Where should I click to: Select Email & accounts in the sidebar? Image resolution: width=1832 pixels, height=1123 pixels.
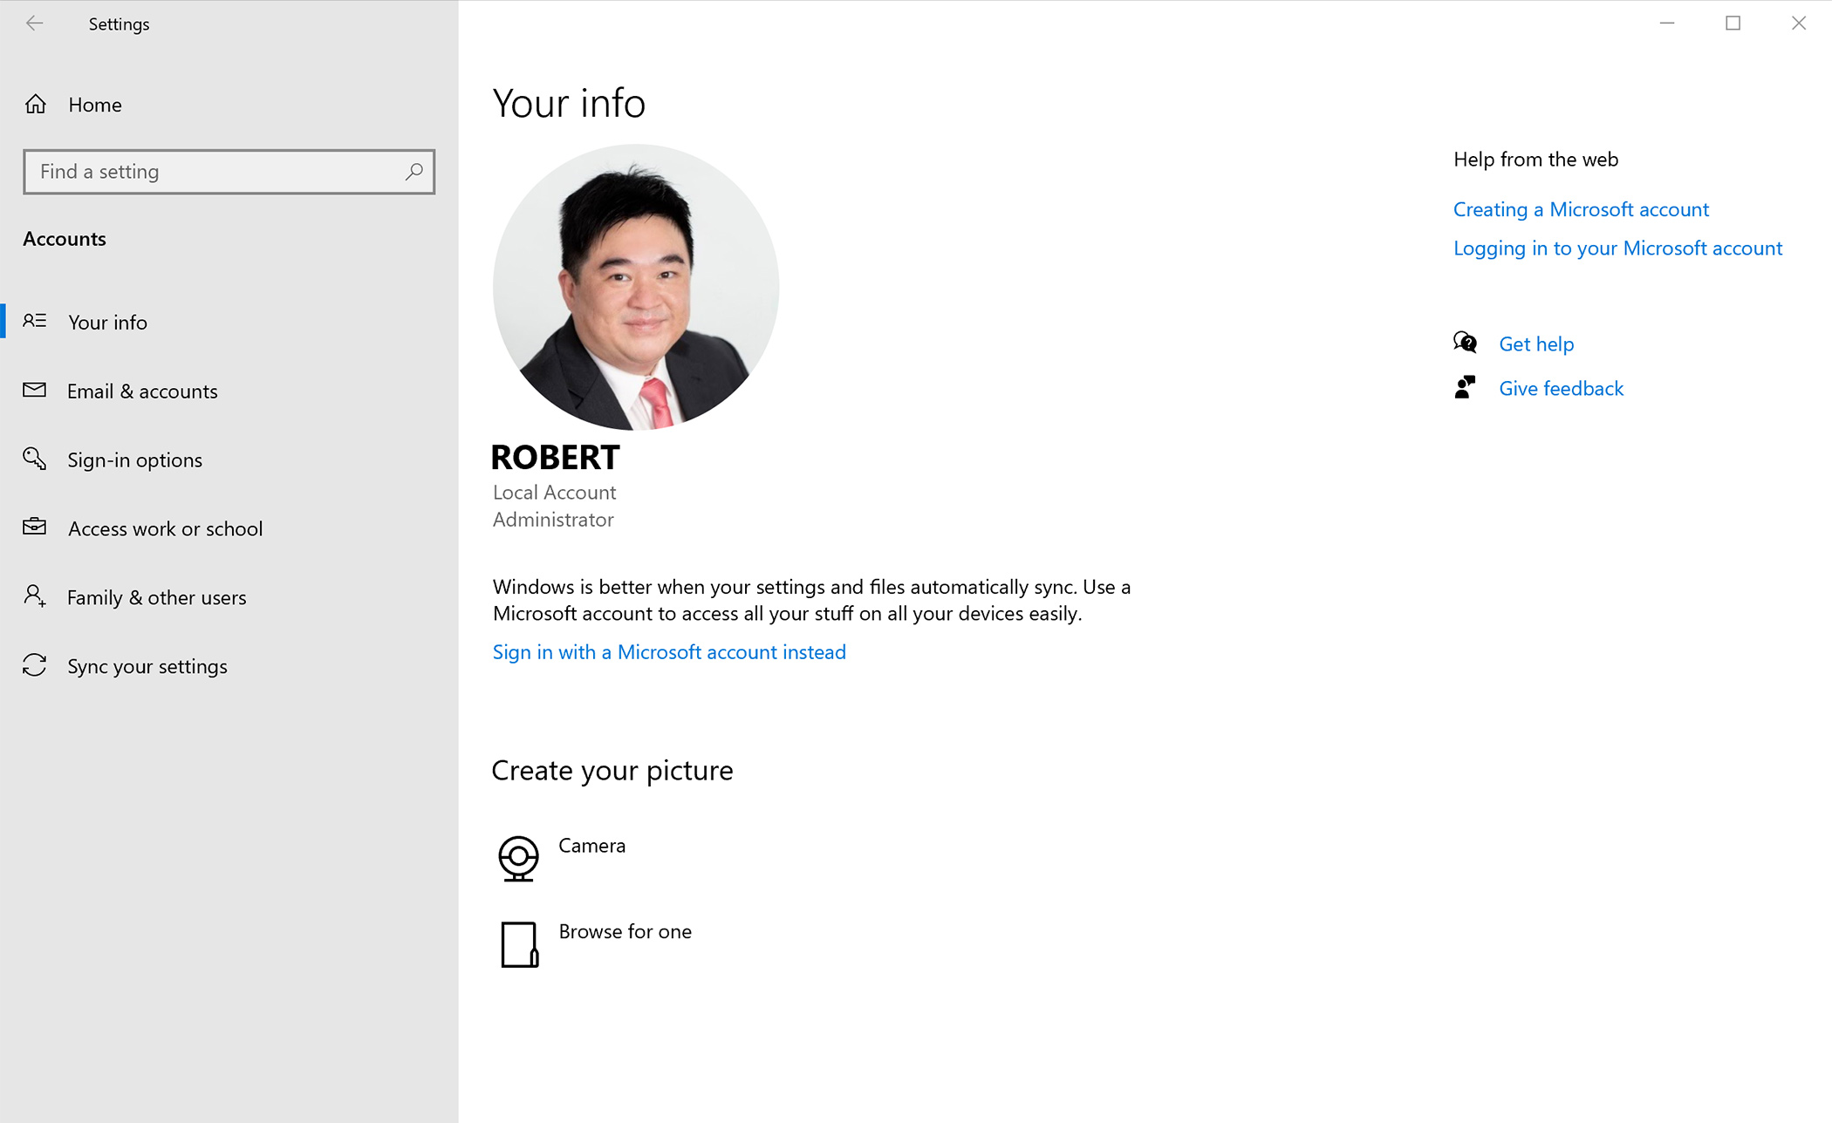[x=142, y=391]
